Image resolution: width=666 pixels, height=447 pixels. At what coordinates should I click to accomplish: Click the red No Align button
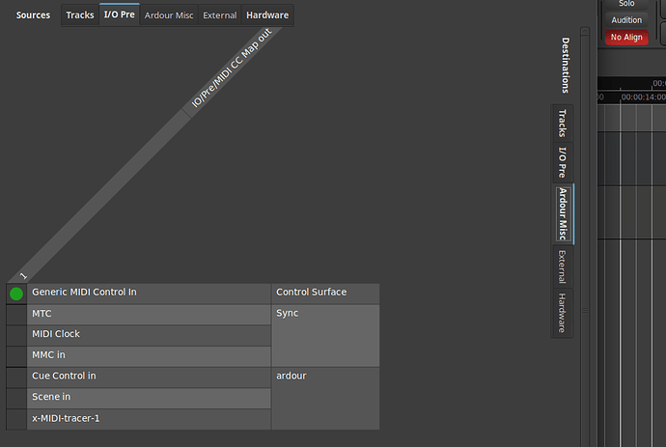626,38
